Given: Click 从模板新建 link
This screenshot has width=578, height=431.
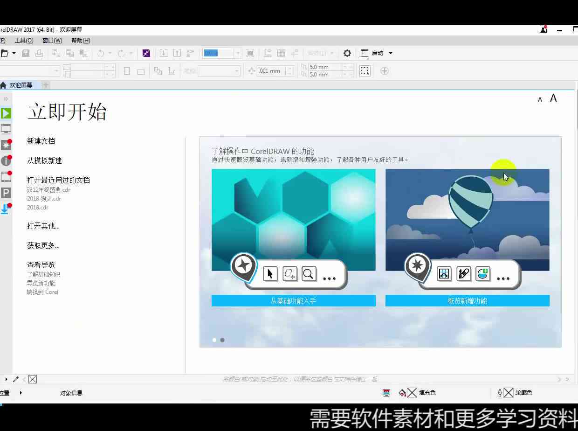Looking at the screenshot, I should click(44, 160).
